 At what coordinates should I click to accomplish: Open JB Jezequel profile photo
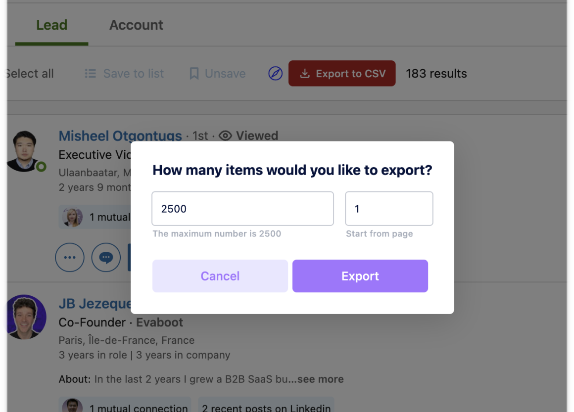point(24,317)
